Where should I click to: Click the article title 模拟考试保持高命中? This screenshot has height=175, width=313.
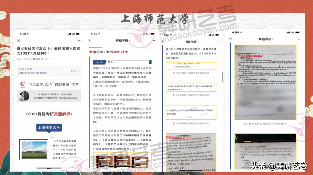48,51
